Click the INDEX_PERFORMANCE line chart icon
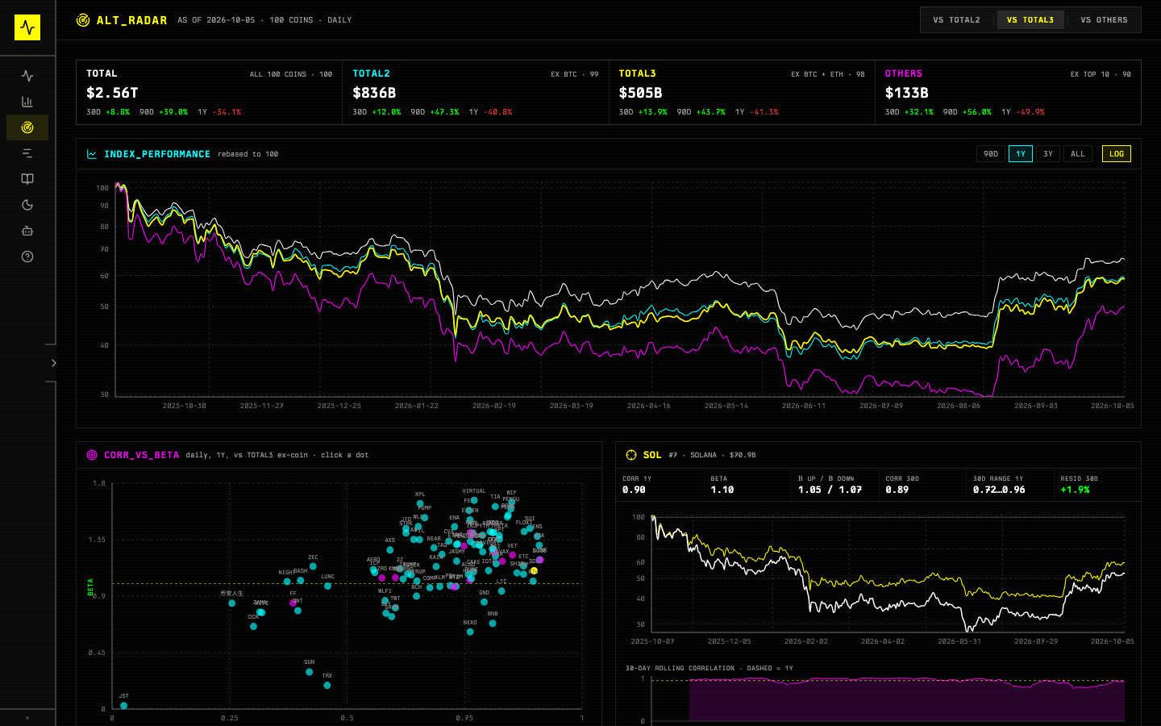Image resolution: width=1161 pixels, height=726 pixels. pyautogui.click(x=92, y=154)
